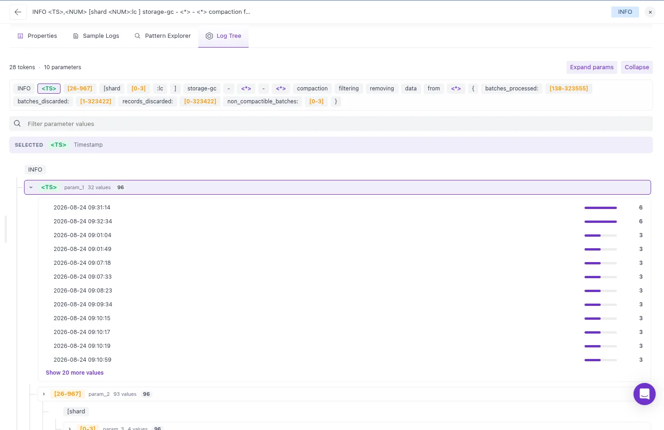Screen dimensions: 664x430
Task: Click the value 2026-08-24 09:01:49
Action: [x=82, y=249]
